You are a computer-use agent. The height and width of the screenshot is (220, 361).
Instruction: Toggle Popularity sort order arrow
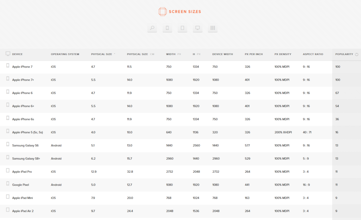tap(357, 55)
